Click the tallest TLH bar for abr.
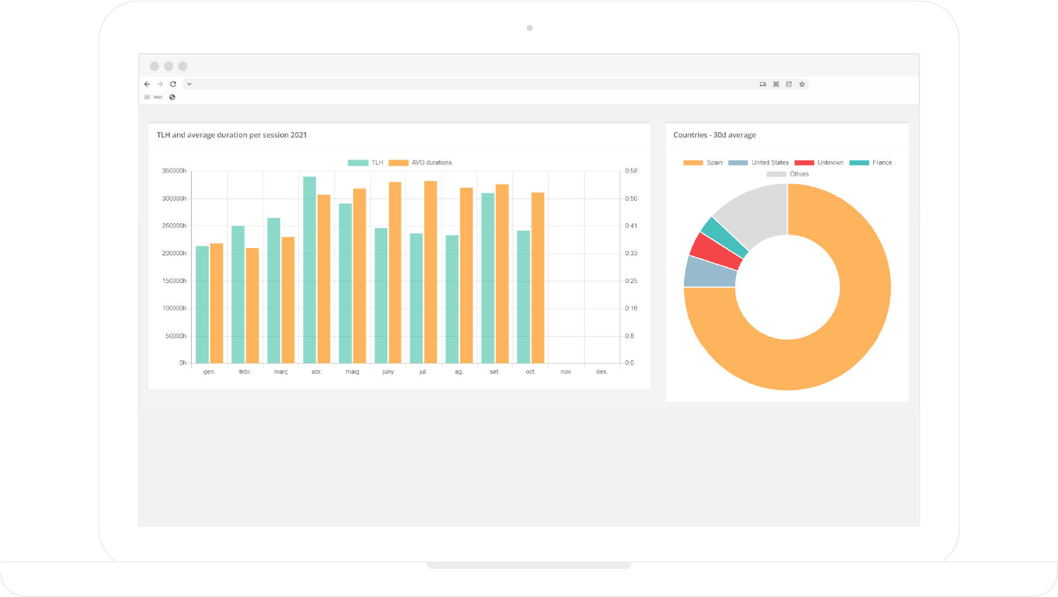The width and height of the screenshot is (1058, 597). point(309,271)
